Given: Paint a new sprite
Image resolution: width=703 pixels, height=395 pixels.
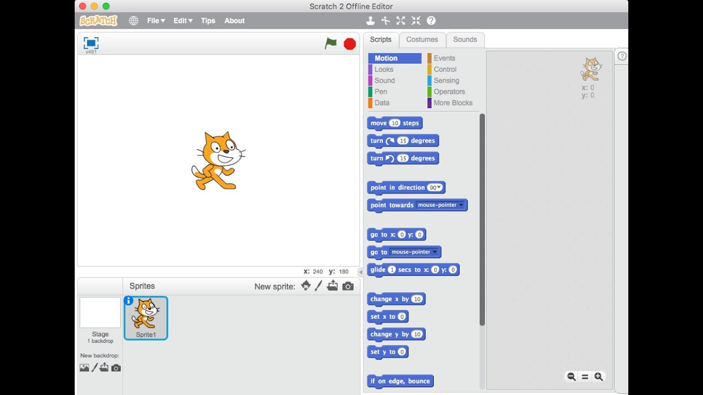Looking at the screenshot, I should [x=319, y=286].
